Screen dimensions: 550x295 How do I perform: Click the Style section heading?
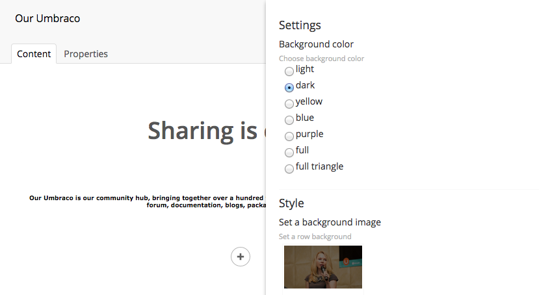(x=291, y=203)
